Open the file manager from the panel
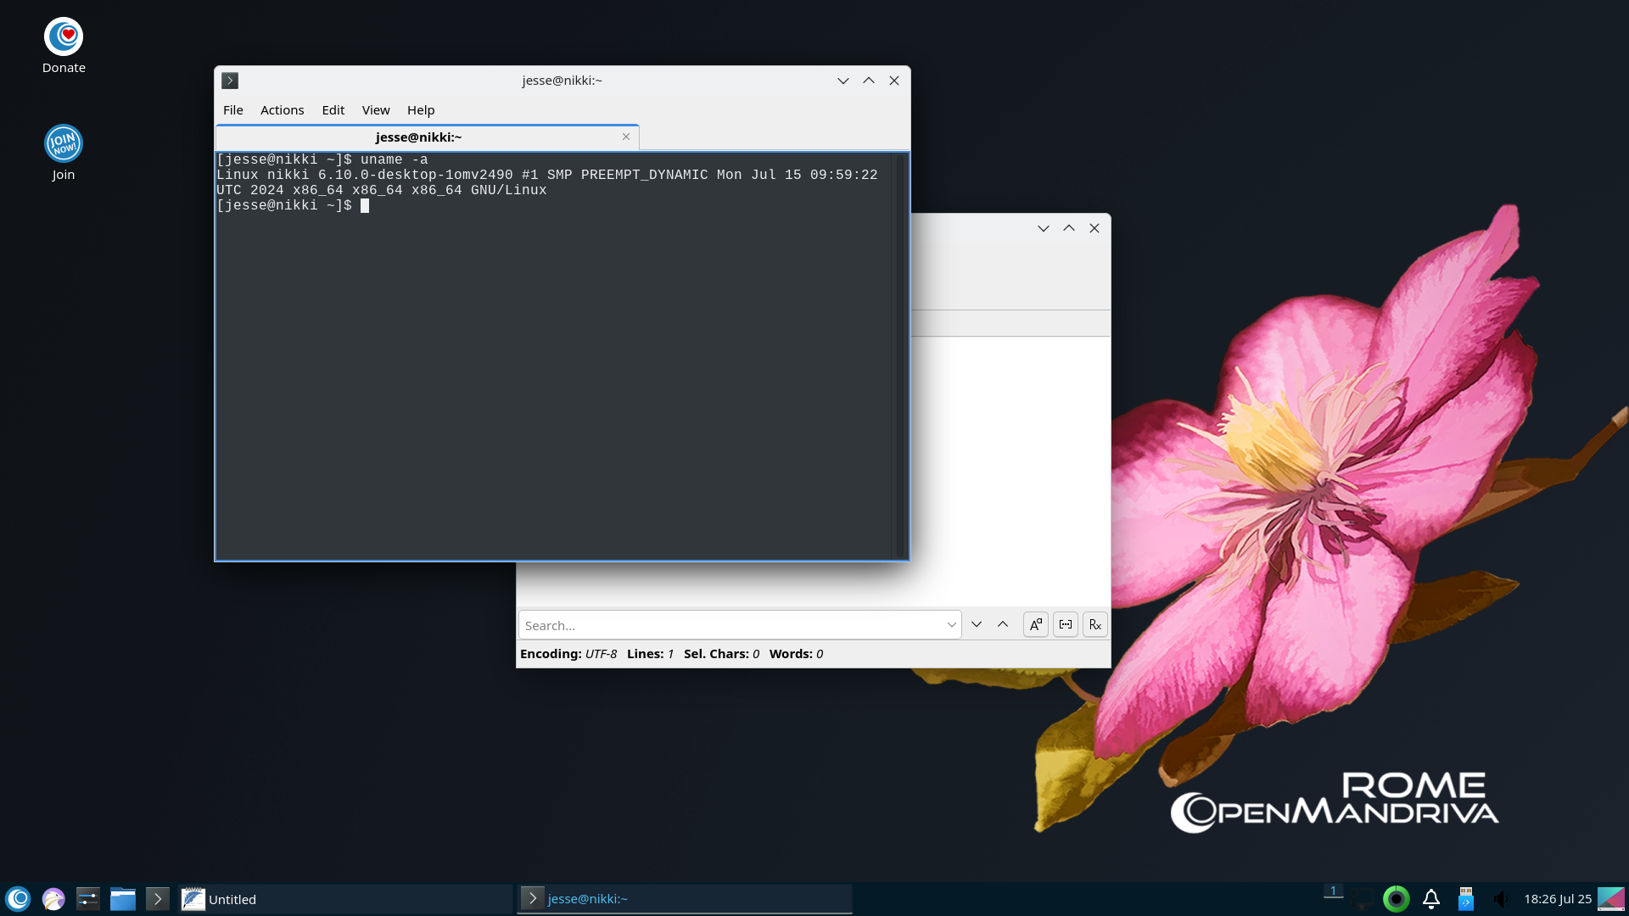The height and width of the screenshot is (916, 1629). point(123,899)
